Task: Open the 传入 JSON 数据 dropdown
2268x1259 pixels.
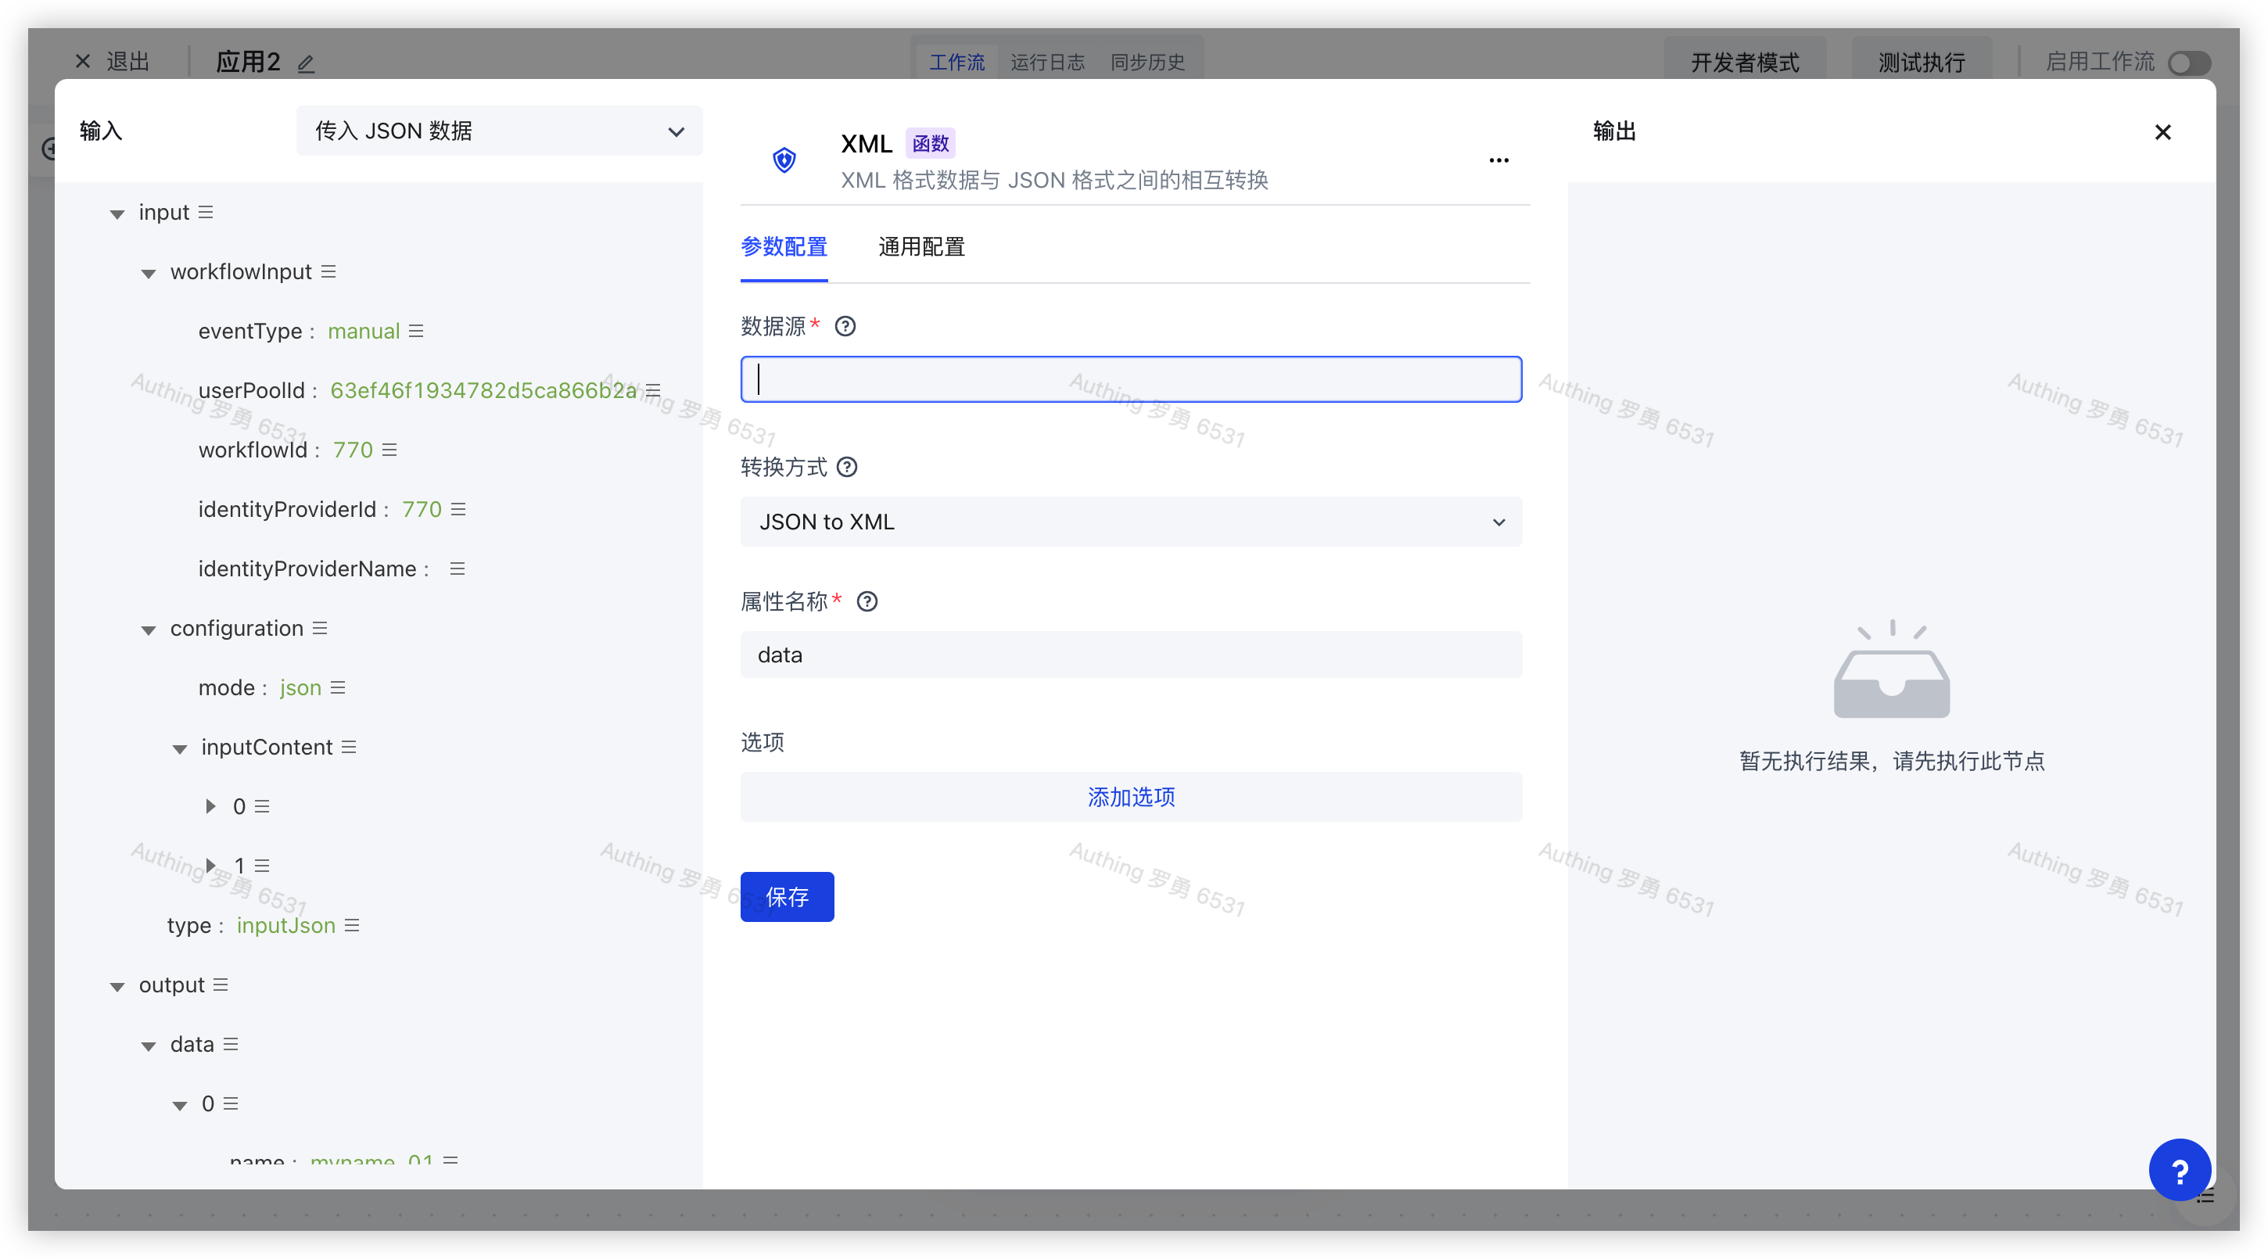Action: click(x=499, y=131)
